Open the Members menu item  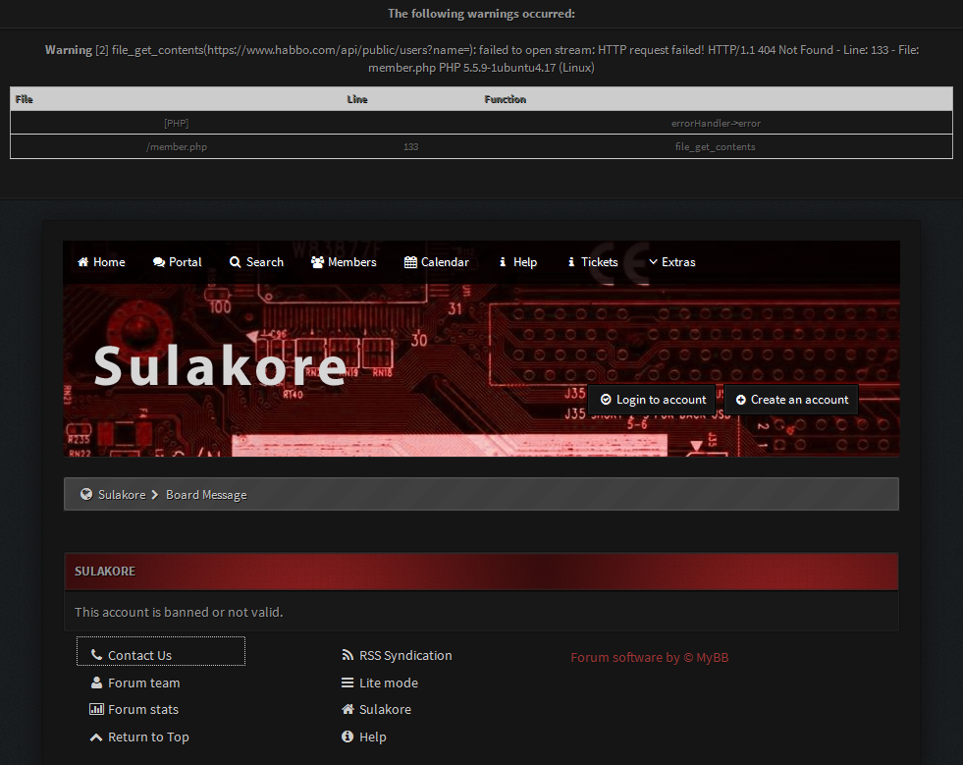(x=344, y=262)
